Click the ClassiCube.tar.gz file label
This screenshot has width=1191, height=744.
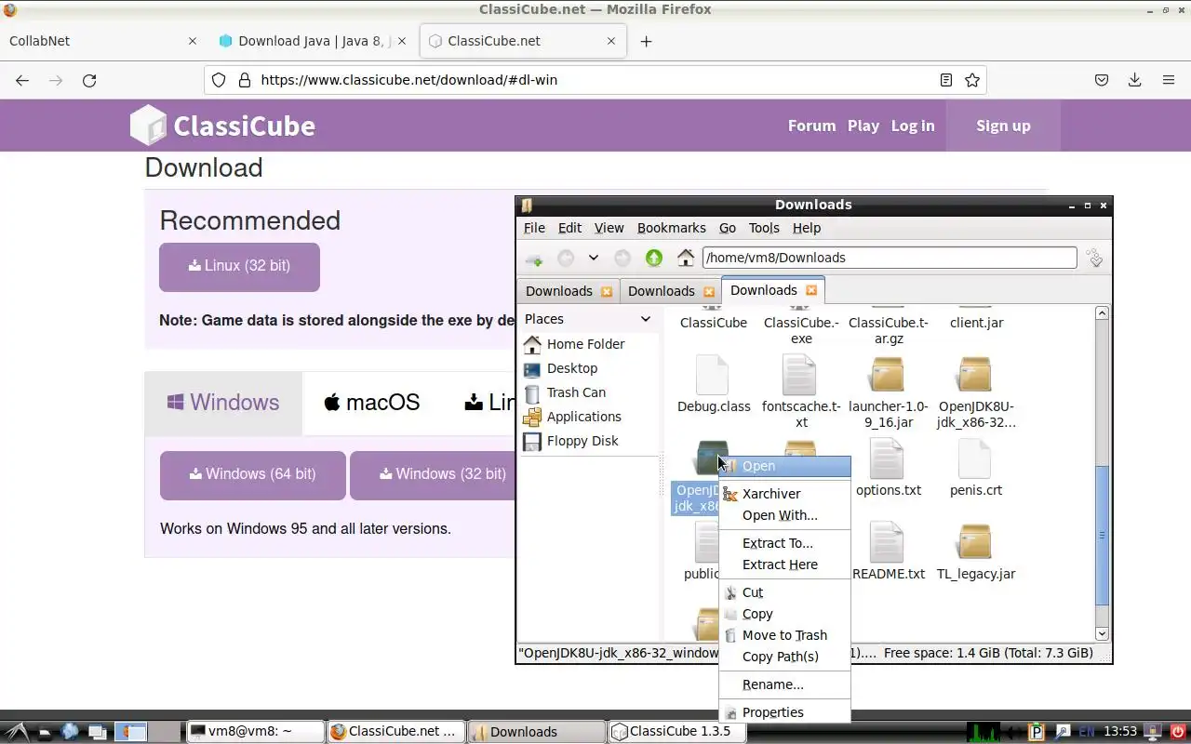(x=889, y=331)
